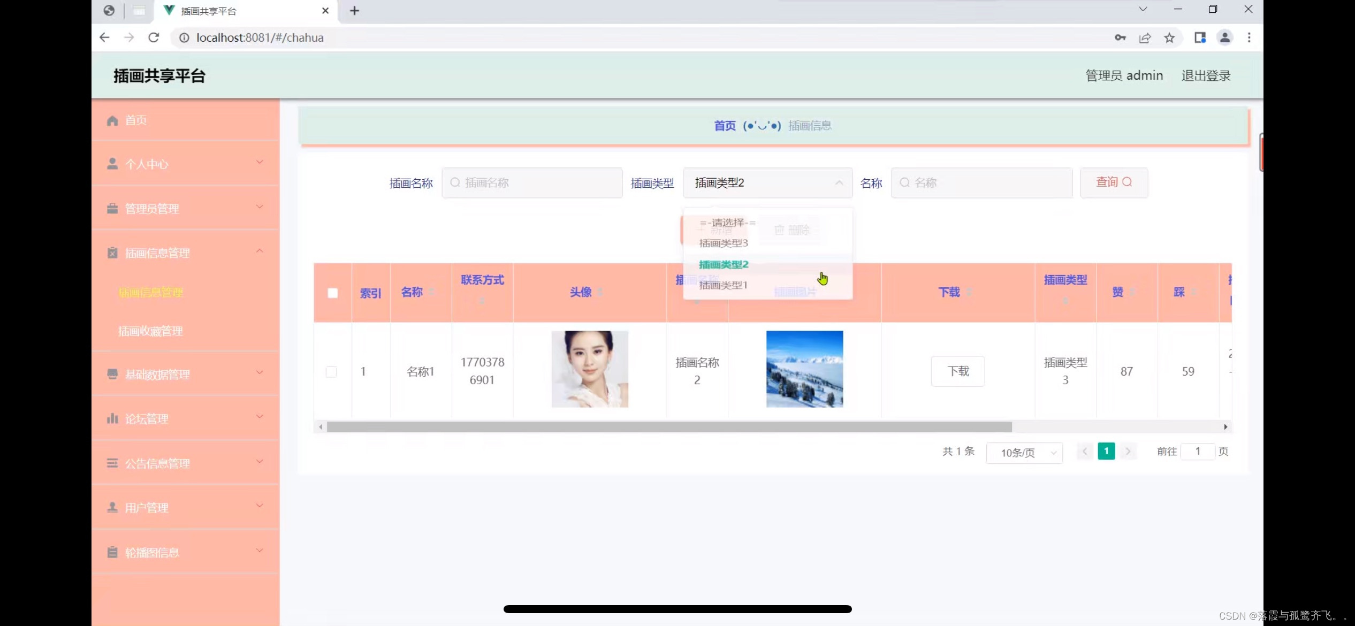The image size is (1355, 626).
Task: Click the dislikes value 59 cell
Action: pos(1188,371)
